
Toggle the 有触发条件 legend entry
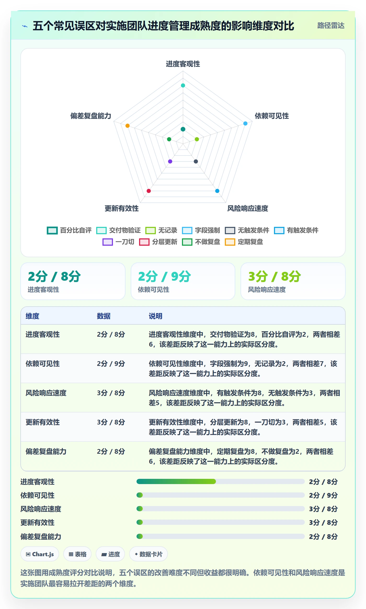point(296,230)
